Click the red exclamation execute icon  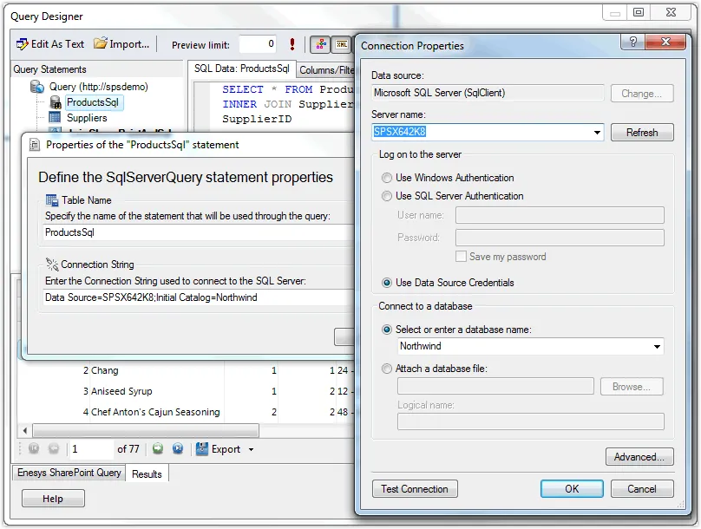pyautogui.click(x=292, y=44)
